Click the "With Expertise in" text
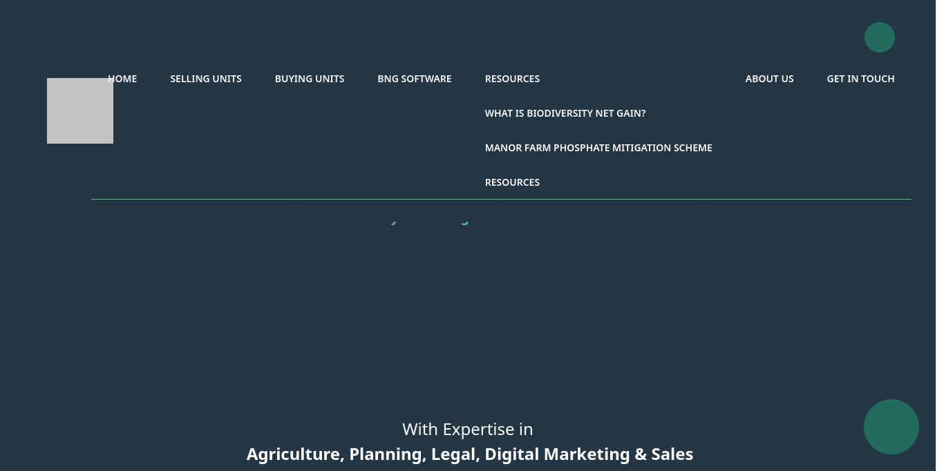 (467, 430)
